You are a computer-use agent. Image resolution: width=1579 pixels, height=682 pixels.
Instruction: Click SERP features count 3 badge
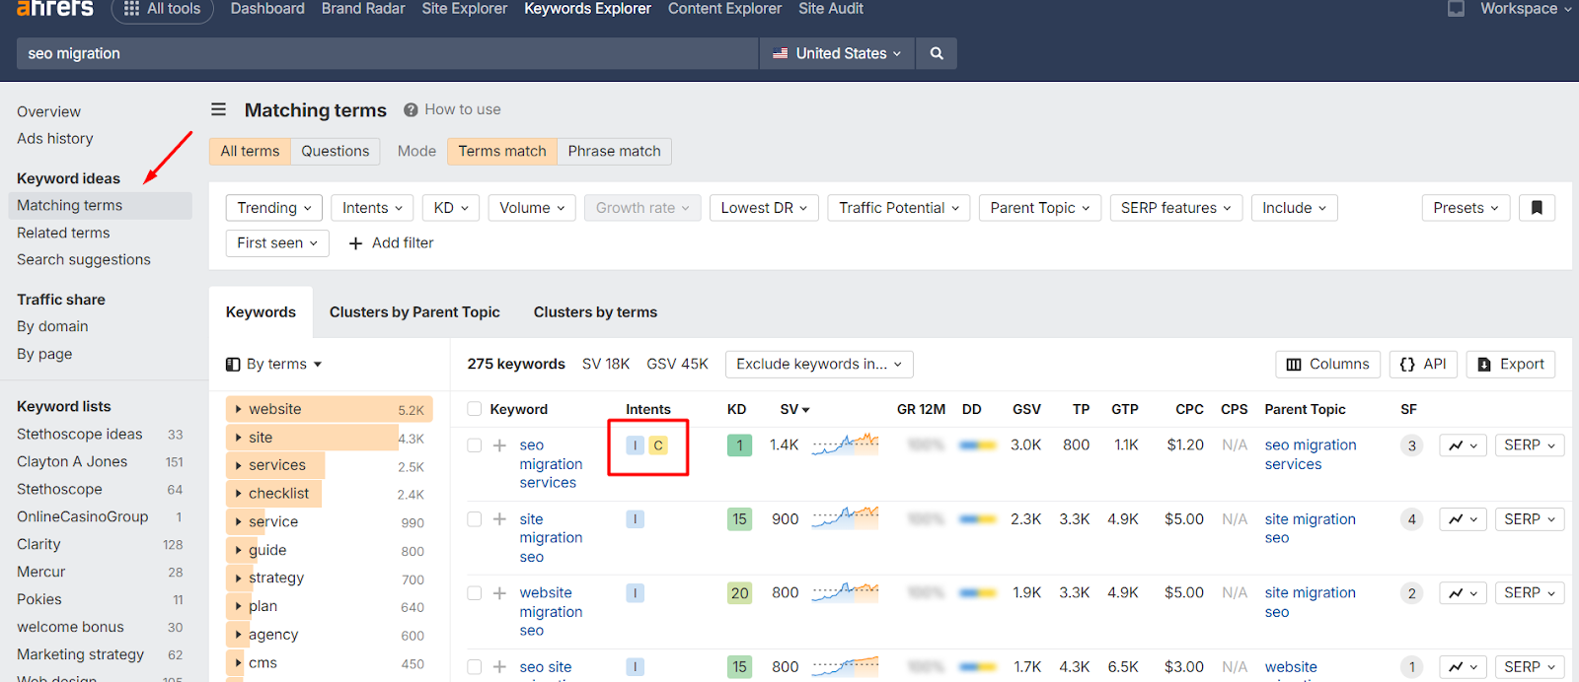click(1412, 445)
